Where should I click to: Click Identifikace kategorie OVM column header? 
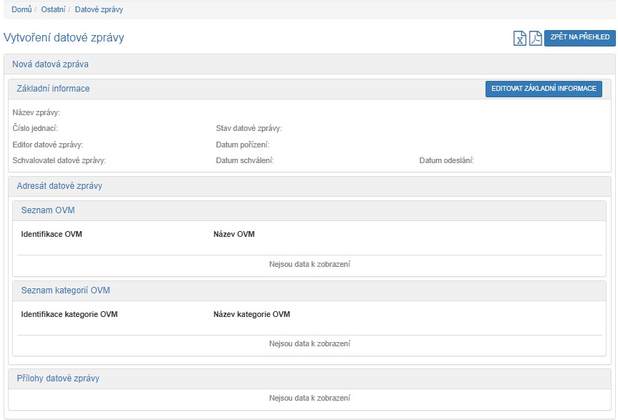point(69,315)
